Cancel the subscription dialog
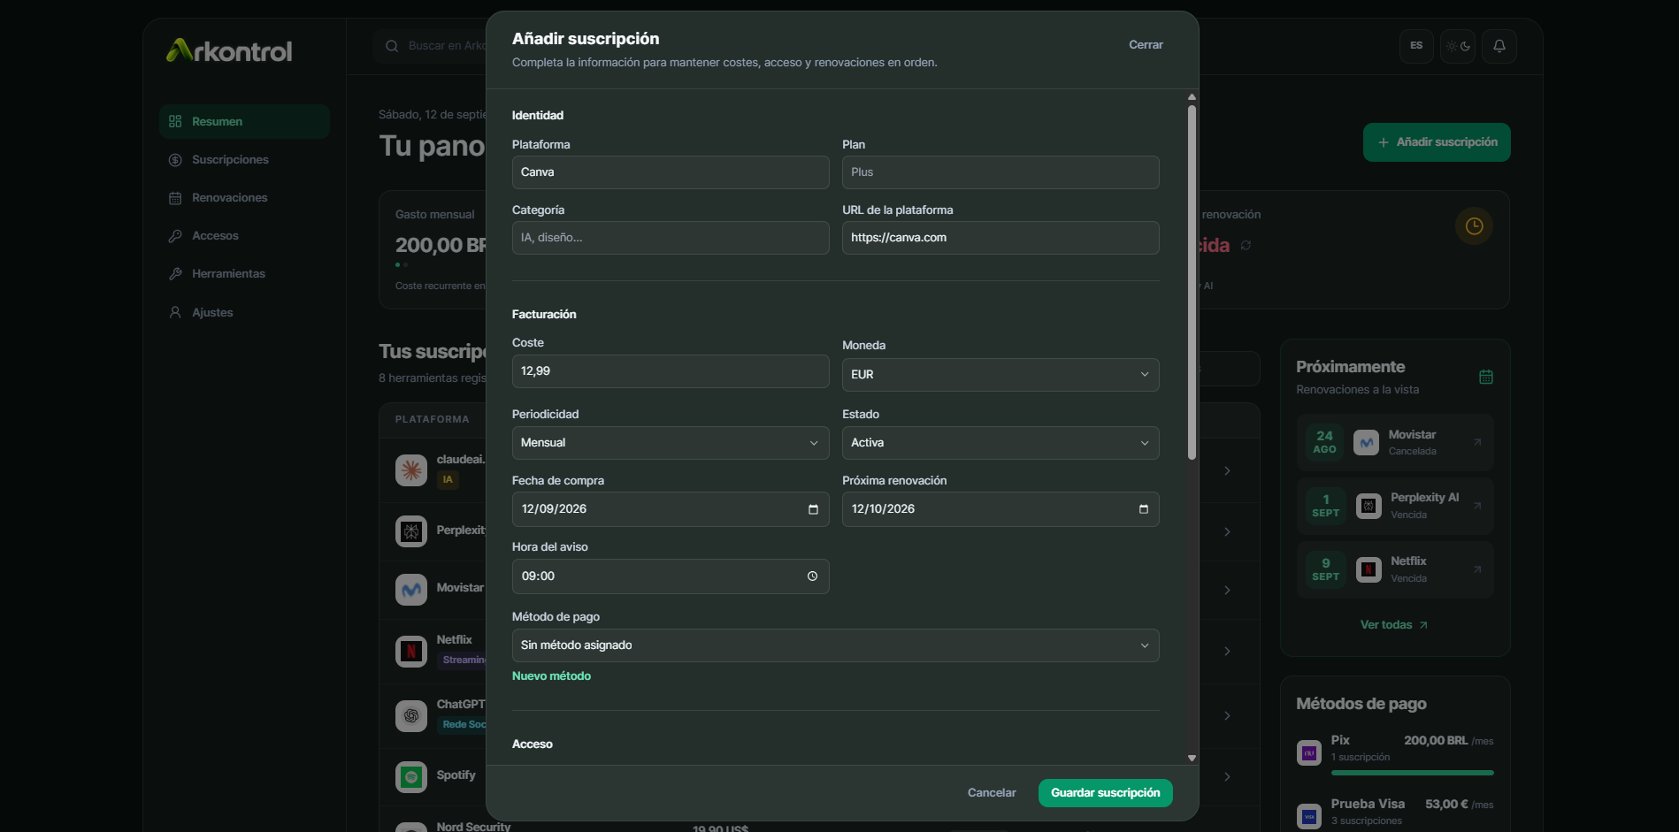The width and height of the screenshot is (1679, 832). (x=992, y=793)
